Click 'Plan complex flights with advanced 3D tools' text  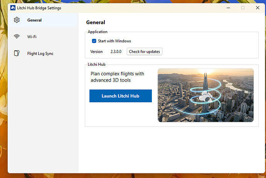pyautogui.click(x=117, y=77)
